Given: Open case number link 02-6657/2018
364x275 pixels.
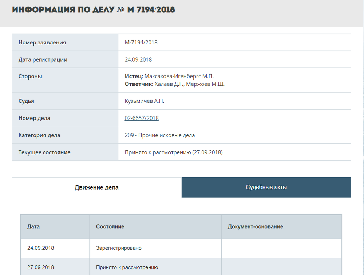Looking at the screenshot, I should [142, 118].
